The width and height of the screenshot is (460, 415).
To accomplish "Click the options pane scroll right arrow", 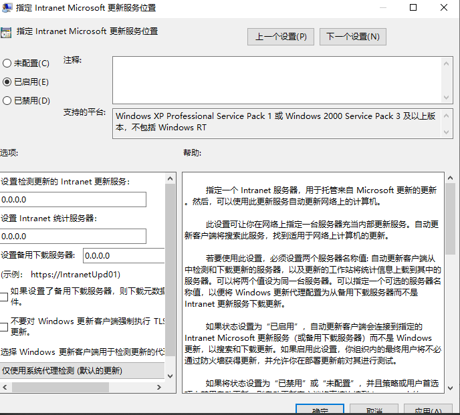I will pos(158,387).
